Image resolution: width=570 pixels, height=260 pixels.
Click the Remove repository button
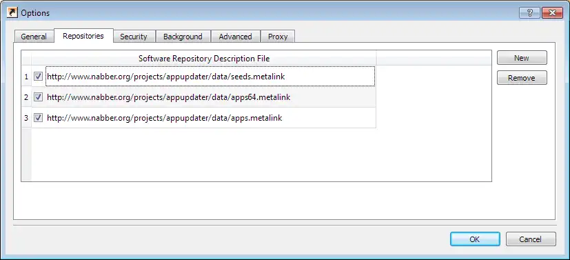(522, 78)
